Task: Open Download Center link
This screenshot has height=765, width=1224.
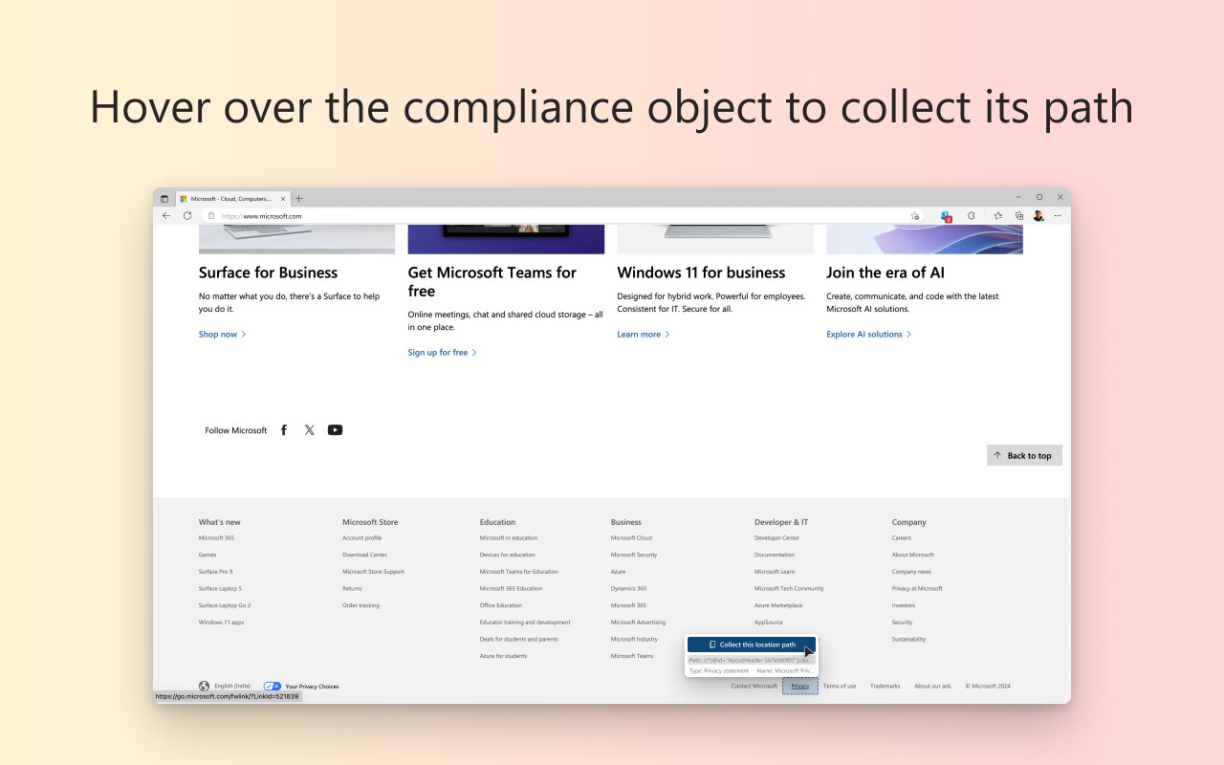Action: (364, 555)
